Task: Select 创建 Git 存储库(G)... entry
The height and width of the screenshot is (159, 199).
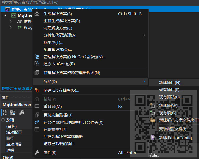Action: tap(91, 90)
